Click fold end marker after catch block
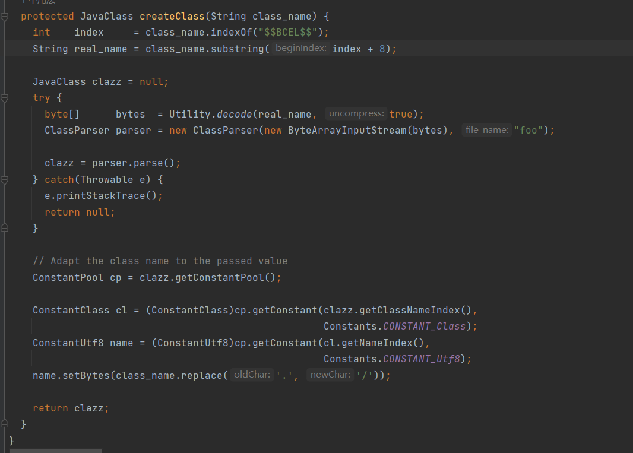Viewport: 633px width, 453px height. (5, 228)
